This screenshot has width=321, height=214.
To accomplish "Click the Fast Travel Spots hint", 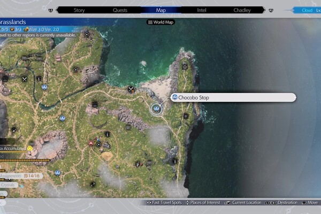I will (x=164, y=203).
